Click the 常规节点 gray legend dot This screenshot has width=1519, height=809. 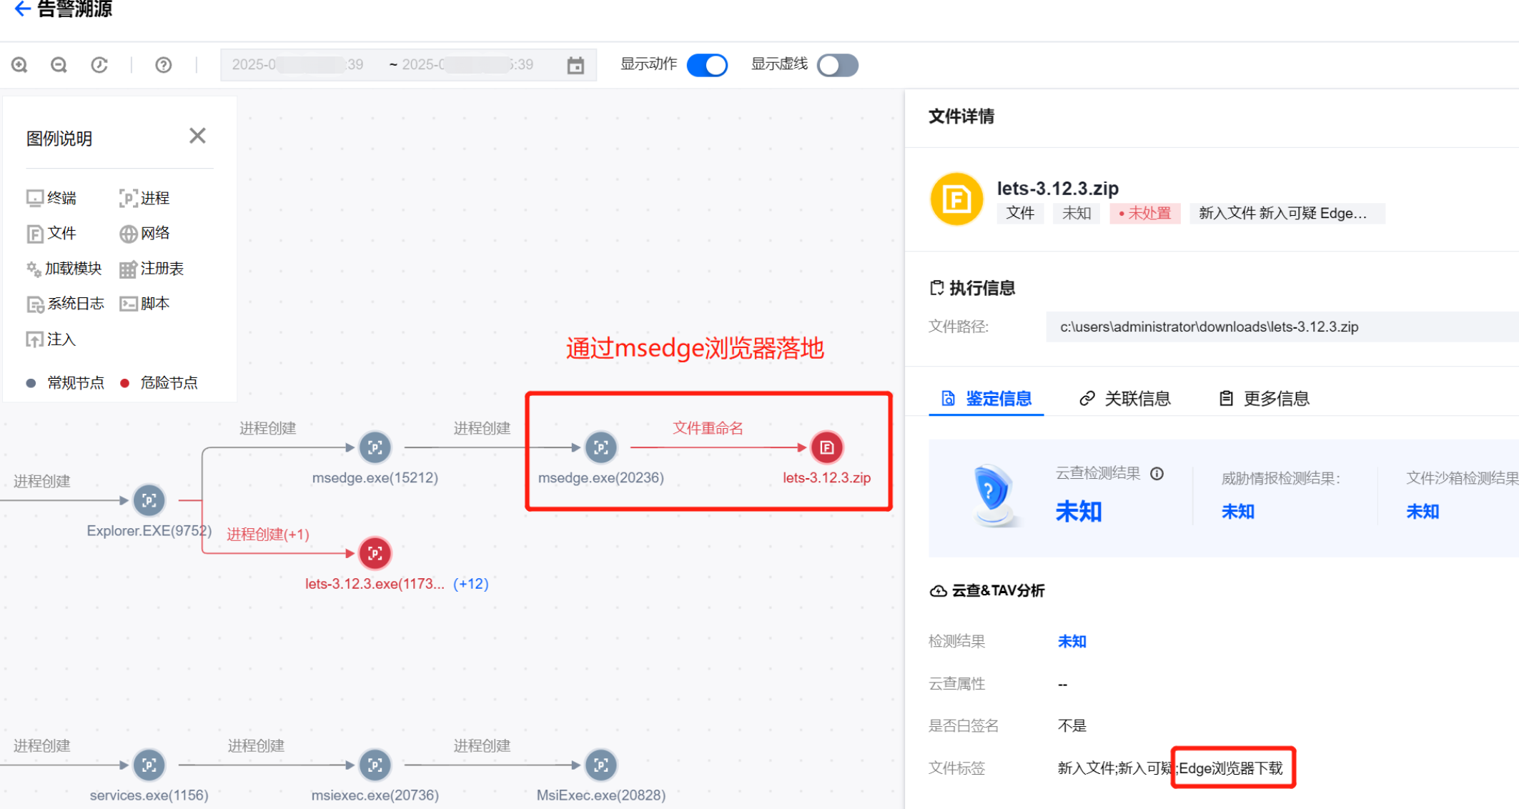click(31, 383)
